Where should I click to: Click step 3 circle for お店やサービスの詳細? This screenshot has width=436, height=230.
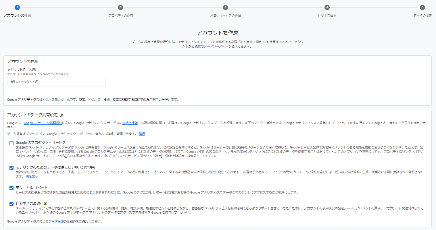[x=225, y=7]
